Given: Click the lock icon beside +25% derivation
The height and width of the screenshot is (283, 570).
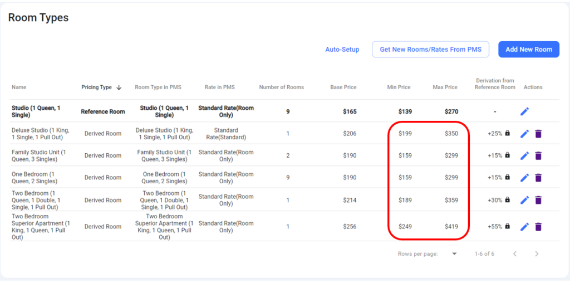Looking at the screenshot, I should pyautogui.click(x=508, y=133).
